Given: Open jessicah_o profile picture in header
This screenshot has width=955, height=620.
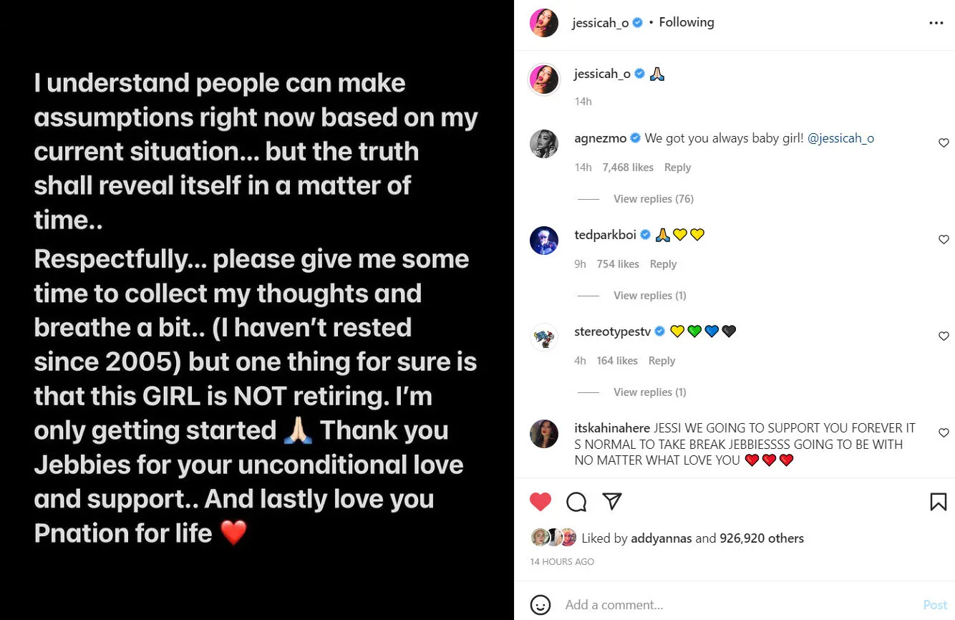Looking at the screenshot, I should (543, 23).
